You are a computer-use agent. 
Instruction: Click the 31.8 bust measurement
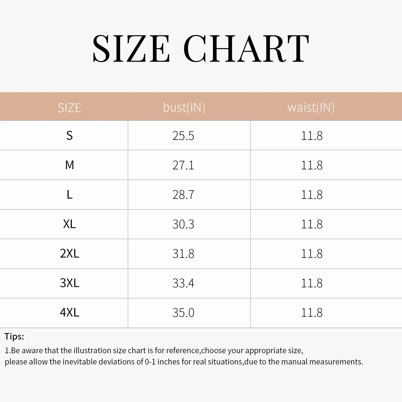click(183, 254)
